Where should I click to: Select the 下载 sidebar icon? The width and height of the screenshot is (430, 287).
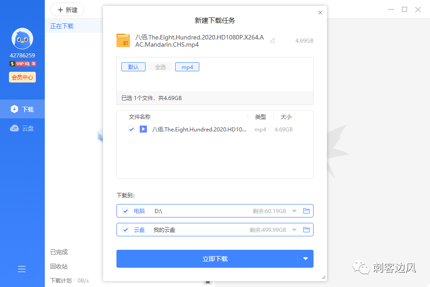15,109
